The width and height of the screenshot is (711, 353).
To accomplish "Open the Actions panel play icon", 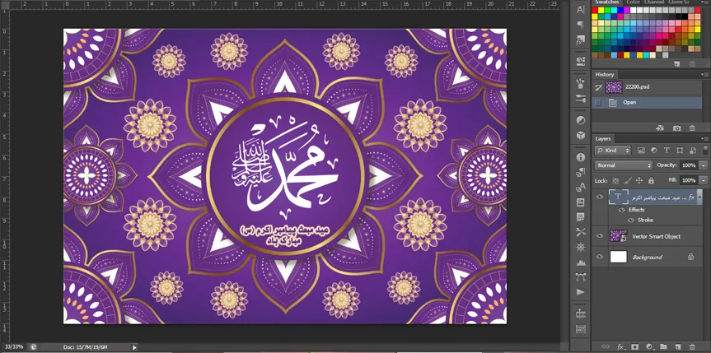I will coord(580,292).
